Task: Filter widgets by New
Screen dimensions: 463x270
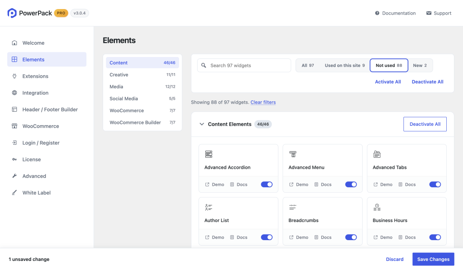Action: [420, 65]
